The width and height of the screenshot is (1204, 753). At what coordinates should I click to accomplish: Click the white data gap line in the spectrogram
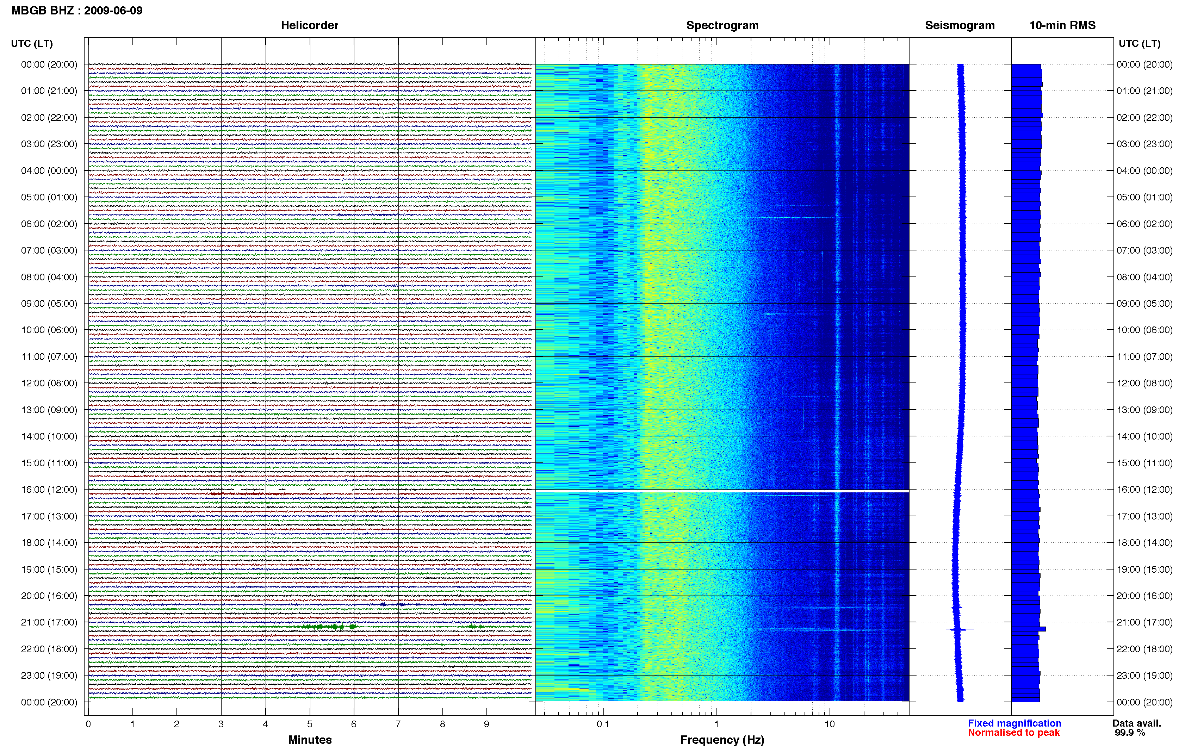722,491
